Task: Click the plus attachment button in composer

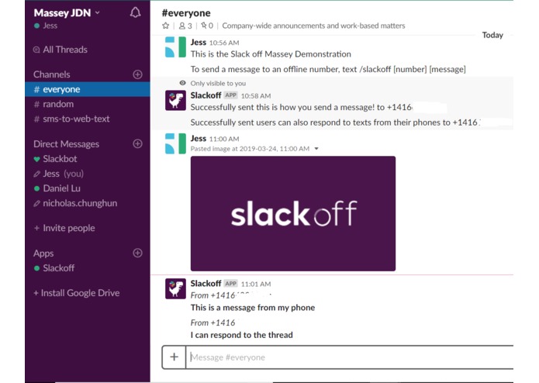Action: click(x=174, y=357)
